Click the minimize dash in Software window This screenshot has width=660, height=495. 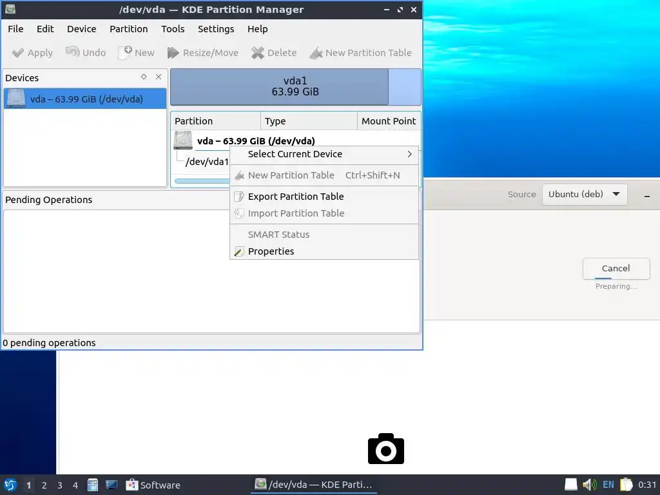[x=647, y=196]
